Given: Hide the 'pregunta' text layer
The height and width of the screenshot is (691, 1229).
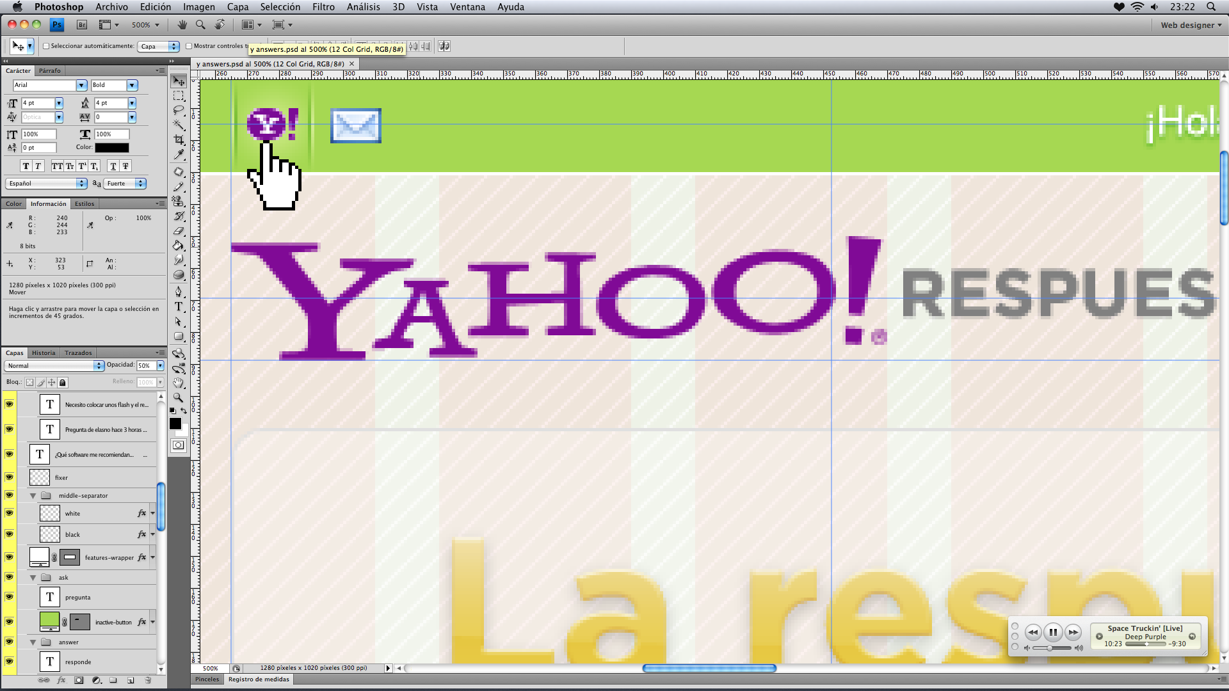Looking at the screenshot, I should click(9, 597).
